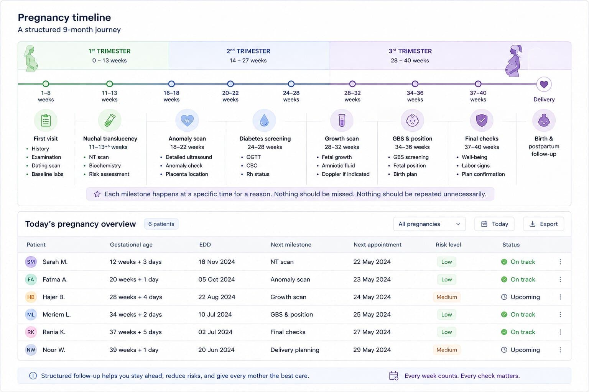Viewport: 589px width, 392px height.
Task: Click the '23 May 2024' appointment cell
Action: [372, 279]
